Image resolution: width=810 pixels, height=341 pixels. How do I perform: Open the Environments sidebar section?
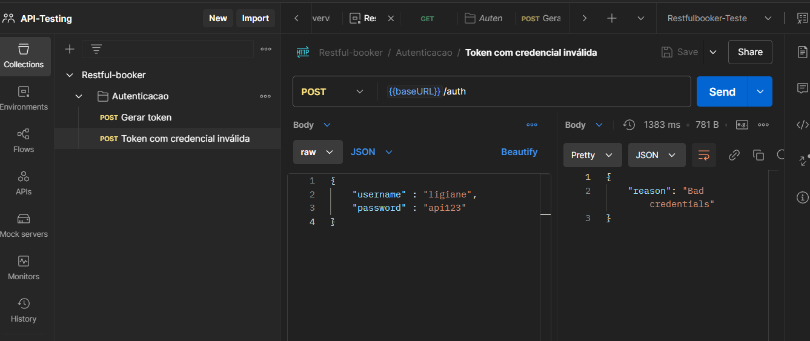24,98
